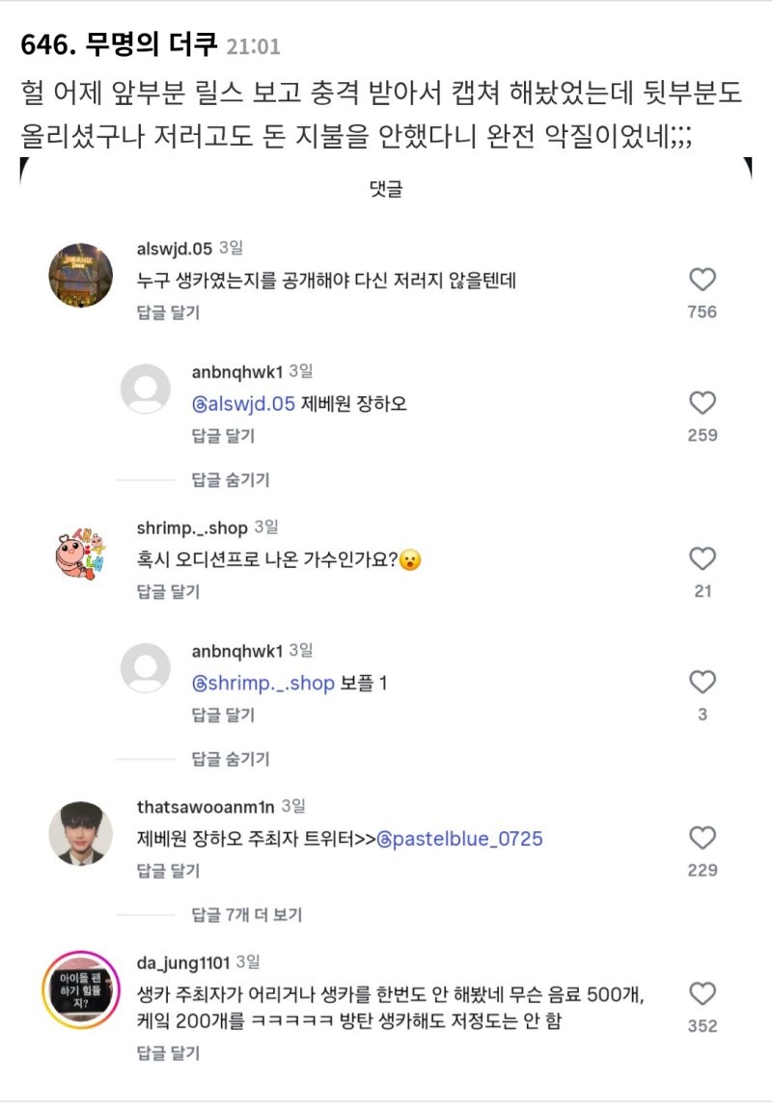Tap heart on da_jung1101's comment
The height and width of the screenshot is (1107, 772).
pyautogui.click(x=703, y=994)
